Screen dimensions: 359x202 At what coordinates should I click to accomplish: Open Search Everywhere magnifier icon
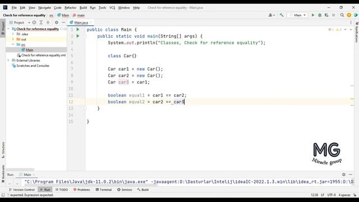coord(342,15)
